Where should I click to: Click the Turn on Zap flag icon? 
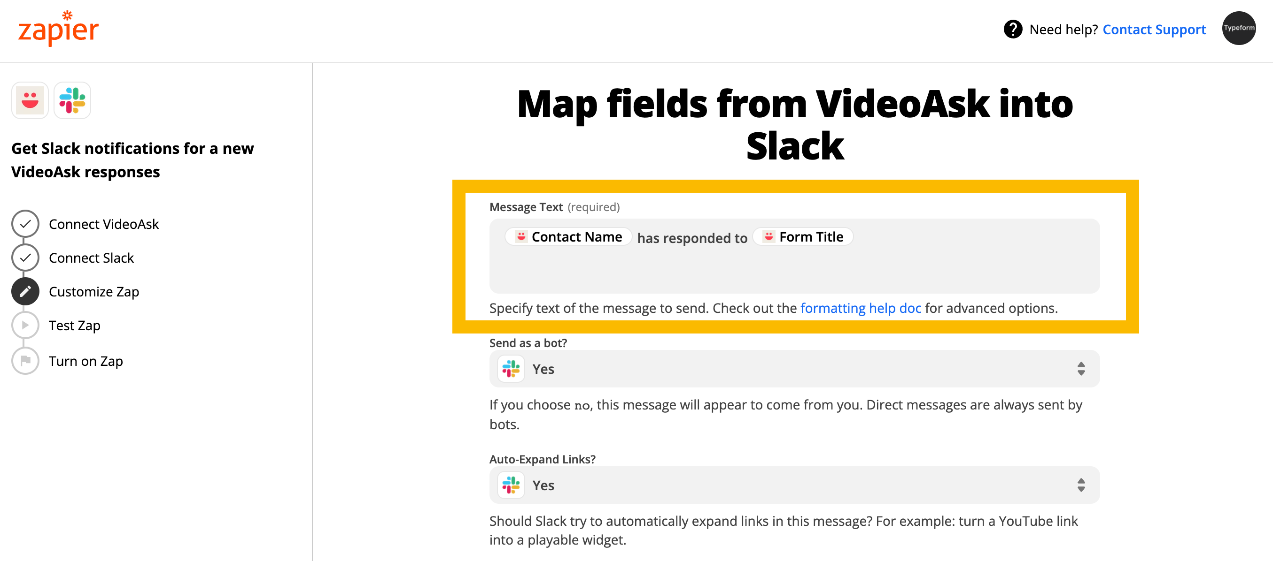(x=25, y=361)
